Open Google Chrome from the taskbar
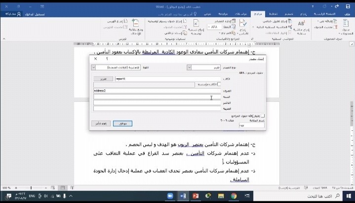Image resolution: width=355 pixels, height=203 pixels. [234, 196]
